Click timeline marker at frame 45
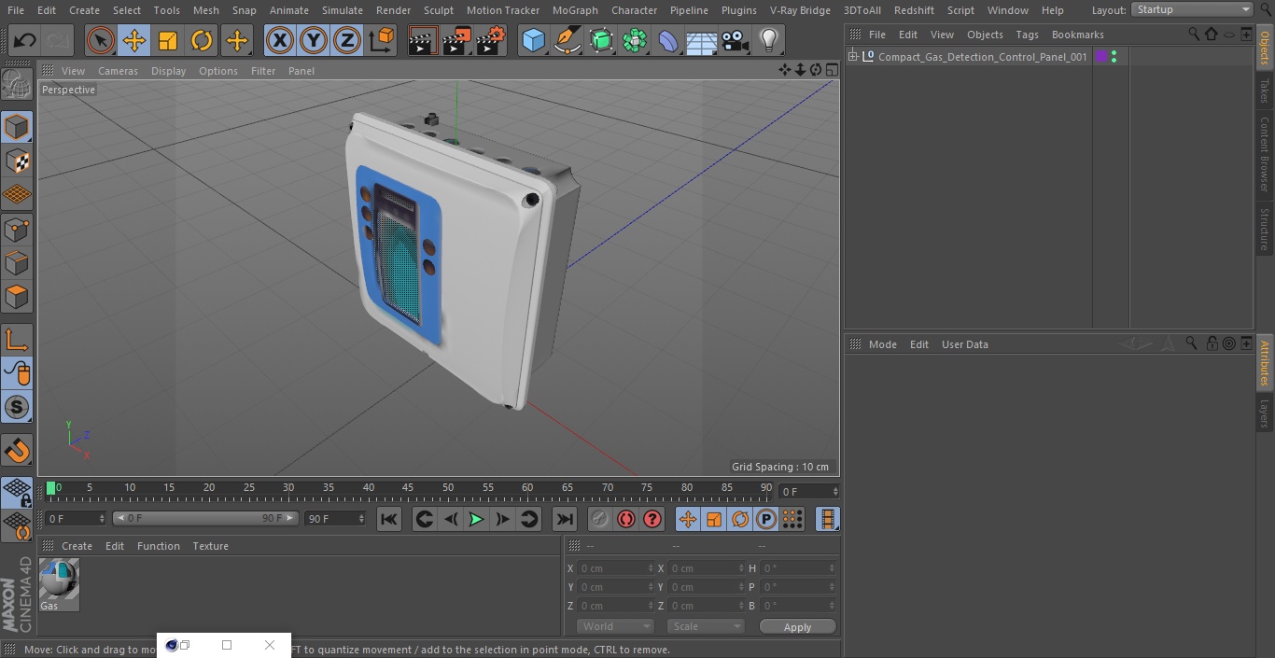 (x=408, y=487)
